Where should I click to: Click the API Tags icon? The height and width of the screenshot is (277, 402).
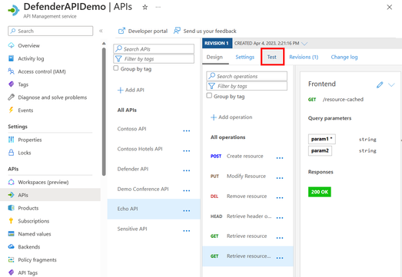(x=11, y=272)
